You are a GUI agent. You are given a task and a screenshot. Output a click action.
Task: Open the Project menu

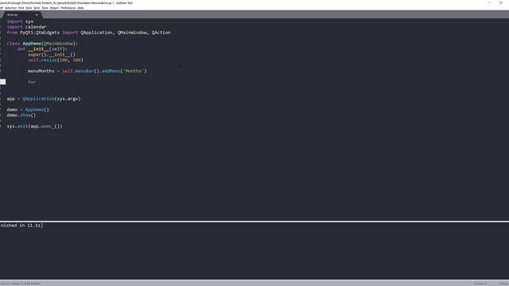pos(55,8)
